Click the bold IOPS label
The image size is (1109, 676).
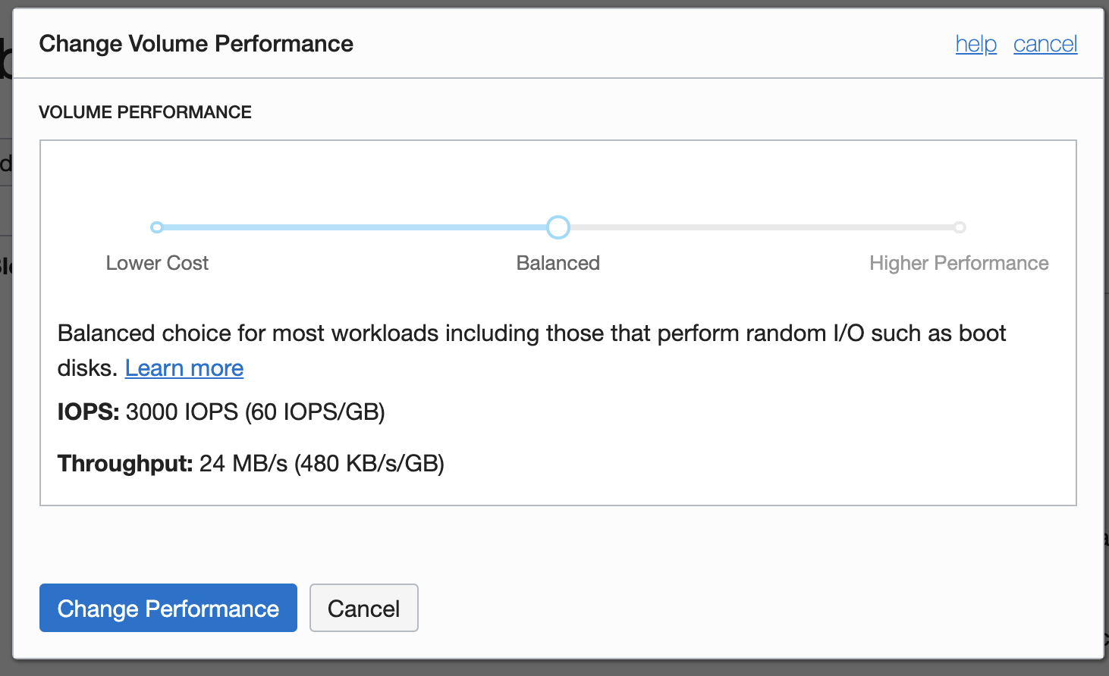[89, 412]
